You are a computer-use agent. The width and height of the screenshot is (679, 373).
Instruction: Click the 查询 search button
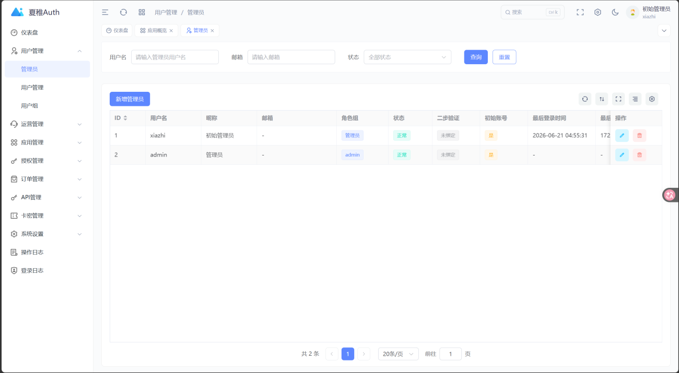476,57
